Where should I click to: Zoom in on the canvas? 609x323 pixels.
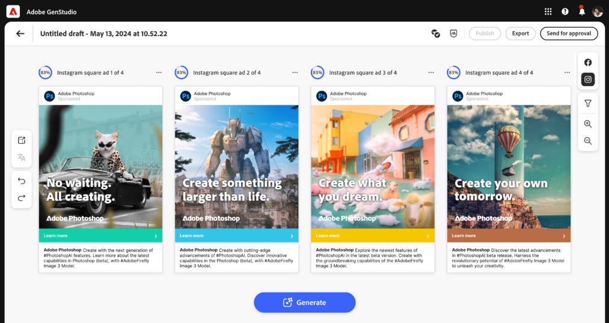coord(587,124)
